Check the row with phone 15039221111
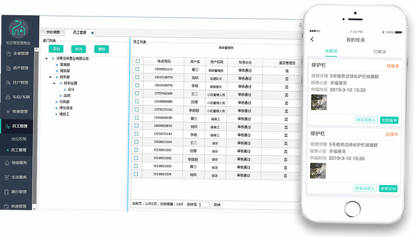This screenshot has width=416, height=237. click(x=137, y=69)
